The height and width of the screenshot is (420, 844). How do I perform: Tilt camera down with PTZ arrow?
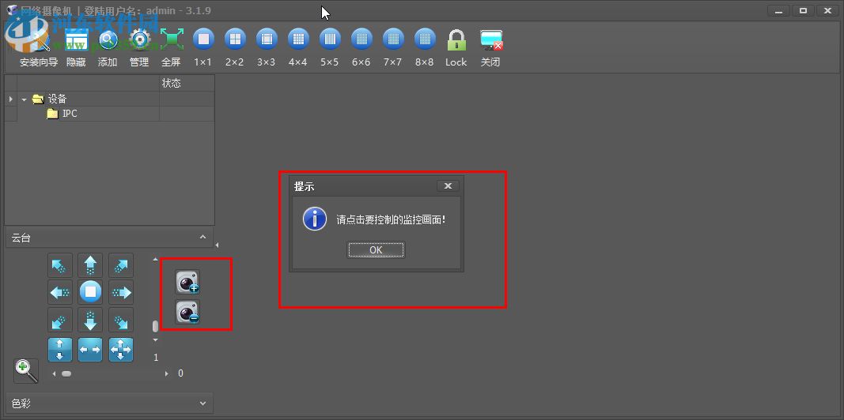pyautogui.click(x=90, y=320)
